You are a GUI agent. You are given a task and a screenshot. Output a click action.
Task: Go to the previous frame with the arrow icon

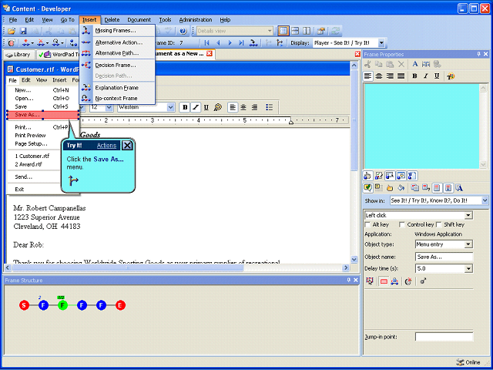pos(218,43)
